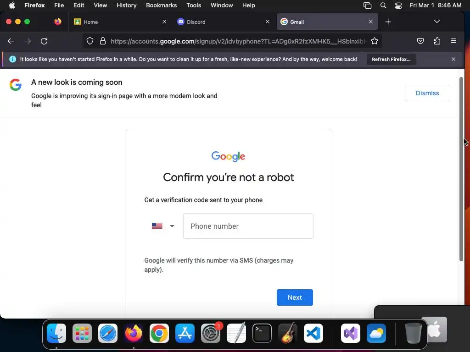The height and width of the screenshot is (352, 470).
Task: Open System Settings from the Dock
Action: (x=211, y=333)
